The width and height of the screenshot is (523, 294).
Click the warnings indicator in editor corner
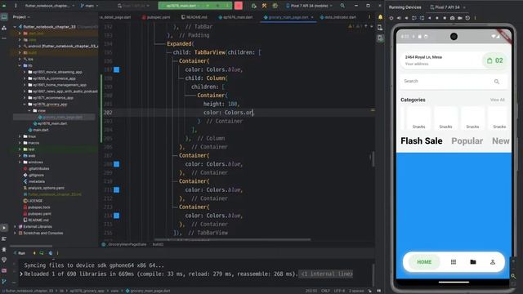coord(354,26)
